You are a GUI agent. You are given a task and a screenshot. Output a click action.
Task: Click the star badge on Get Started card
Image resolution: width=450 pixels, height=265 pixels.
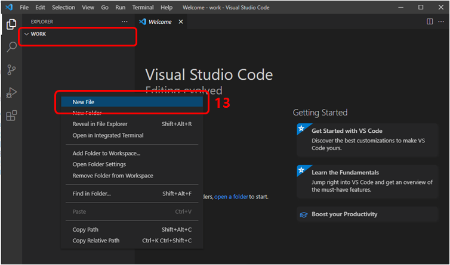(301, 128)
